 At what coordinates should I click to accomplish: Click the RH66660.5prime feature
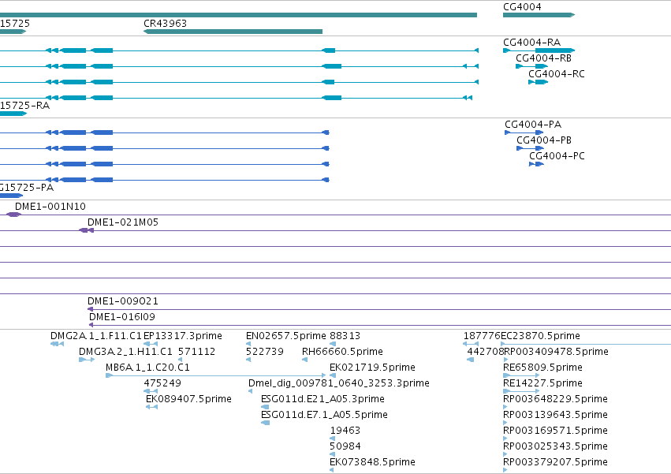click(x=304, y=360)
